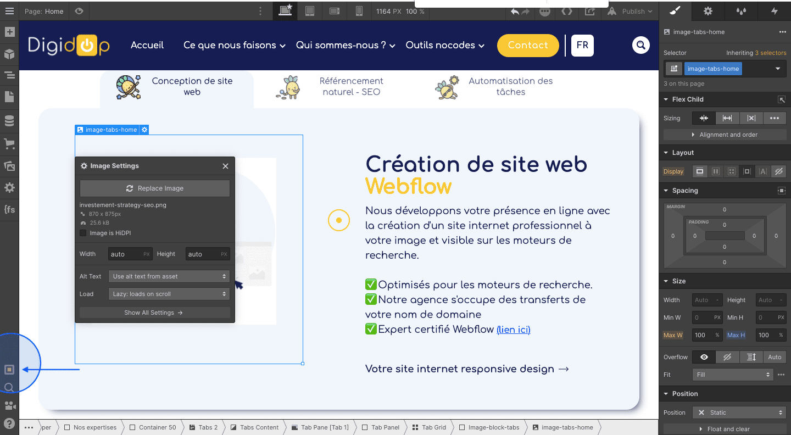Screen dimensions: 791x435
Task: Set display to Block
Action: click(x=700, y=171)
